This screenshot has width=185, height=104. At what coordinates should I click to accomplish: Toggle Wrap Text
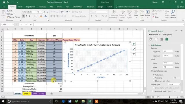[x=77, y=12]
